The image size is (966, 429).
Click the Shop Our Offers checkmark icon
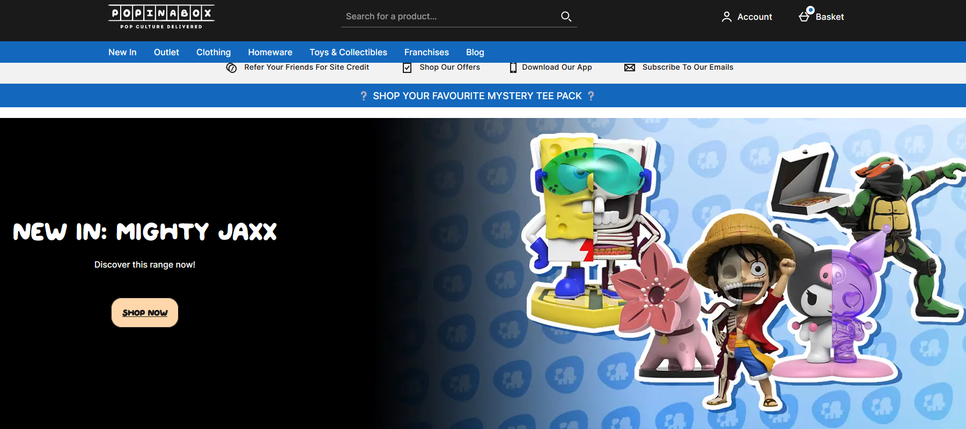click(x=407, y=68)
